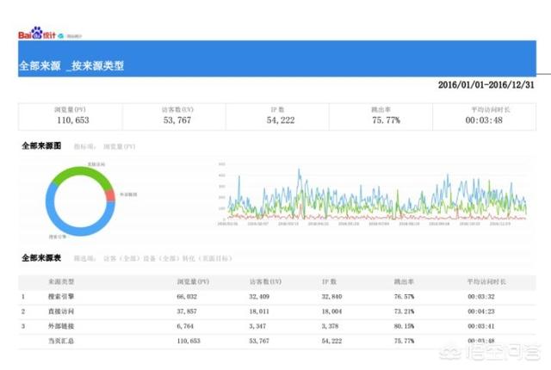551x370 pixels.
Task: Click the red 外部链接 donut segment
Action: coord(110,195)
